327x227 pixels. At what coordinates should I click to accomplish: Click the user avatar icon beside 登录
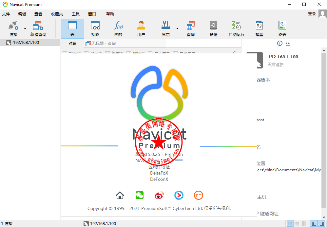[322, 14]
